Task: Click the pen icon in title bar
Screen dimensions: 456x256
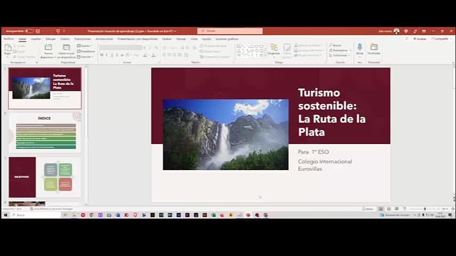Action: 415,31
